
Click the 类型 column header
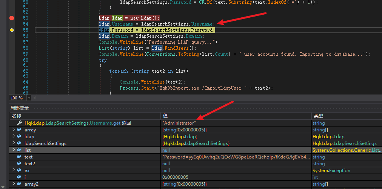(x=319, y=116)
